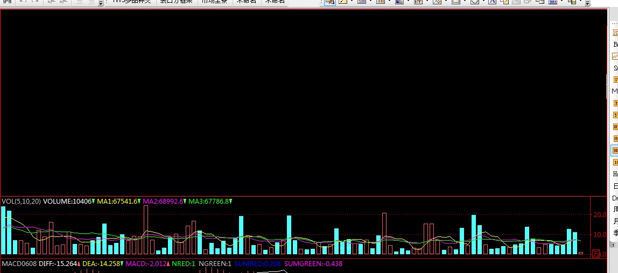This screenshot has width=618, height=273.
Task: Expand left toolbar overflow options arrow
Action: 101,3
